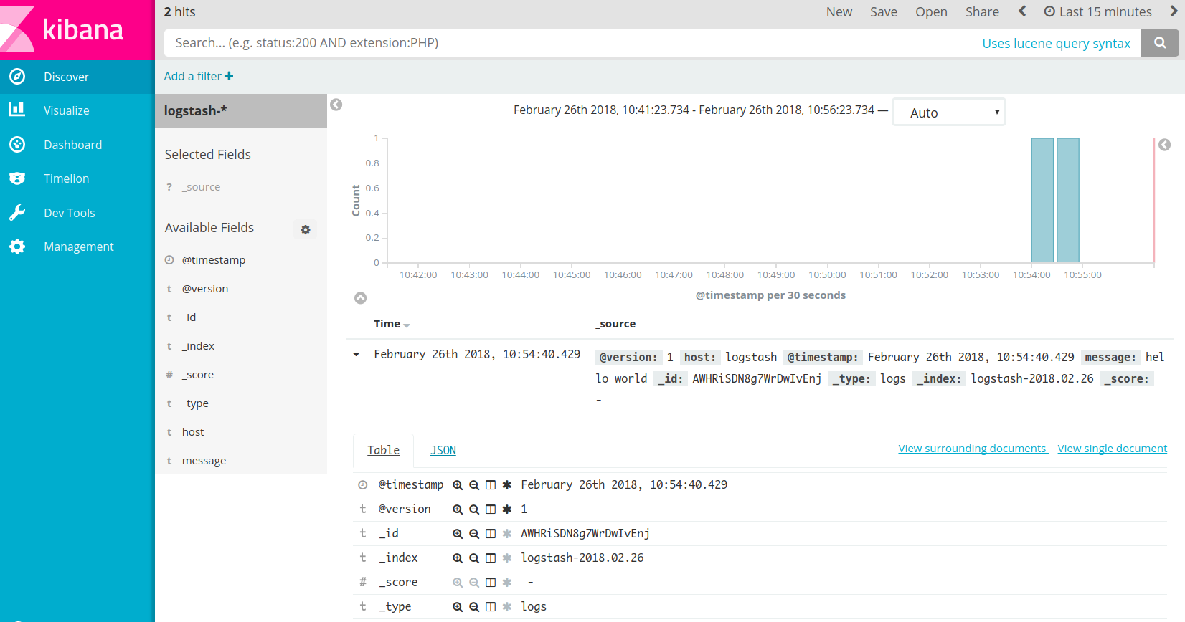
Task: Click the first histogram bar near 10:54:00
Action: tap(1042, 201)
